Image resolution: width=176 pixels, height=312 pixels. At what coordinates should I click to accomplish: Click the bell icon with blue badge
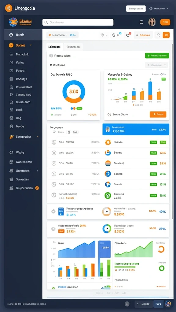114,35
